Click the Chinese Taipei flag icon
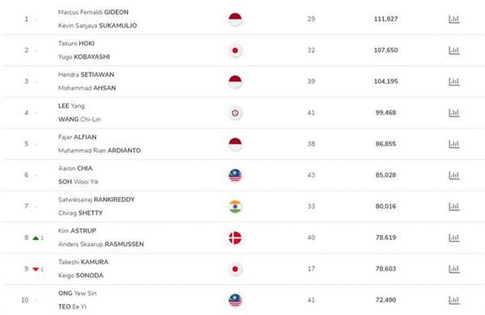Screen dimensions: 485x315 point(235,113)
